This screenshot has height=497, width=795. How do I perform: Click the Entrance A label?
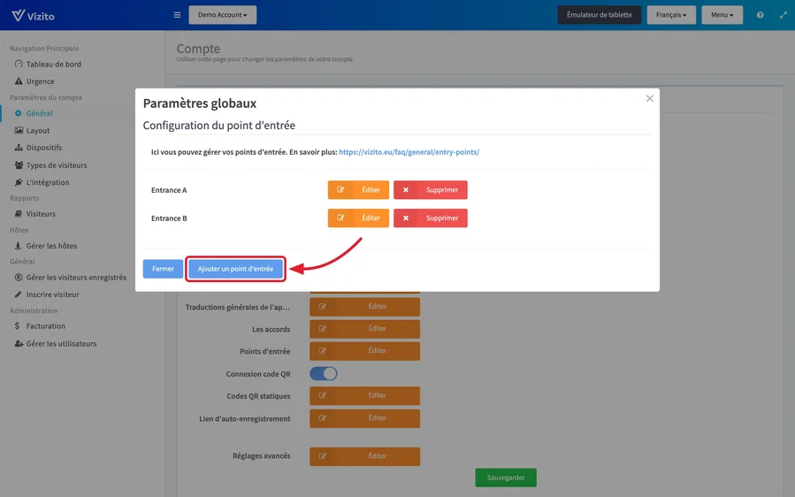169,189
